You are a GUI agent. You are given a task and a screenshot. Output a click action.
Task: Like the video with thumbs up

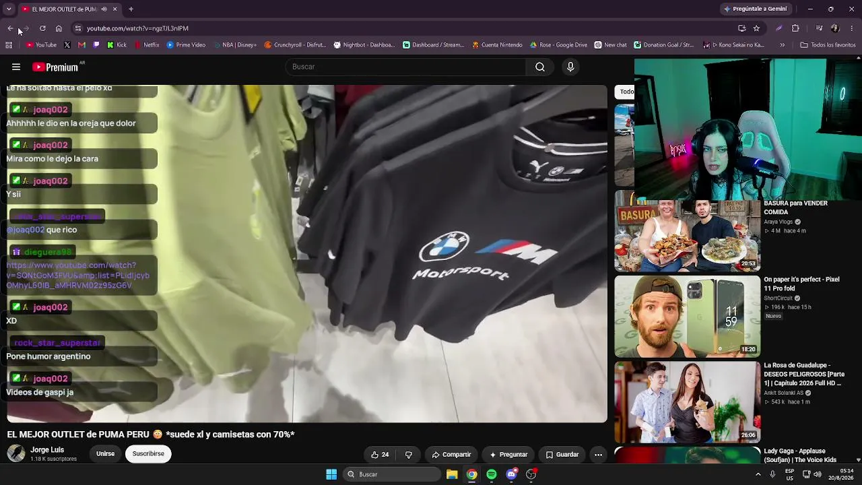(380, 455)
